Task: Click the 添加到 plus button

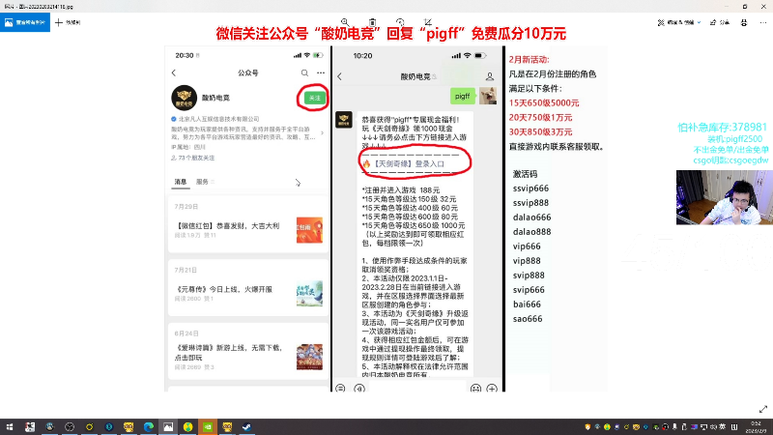Action: 68,22
